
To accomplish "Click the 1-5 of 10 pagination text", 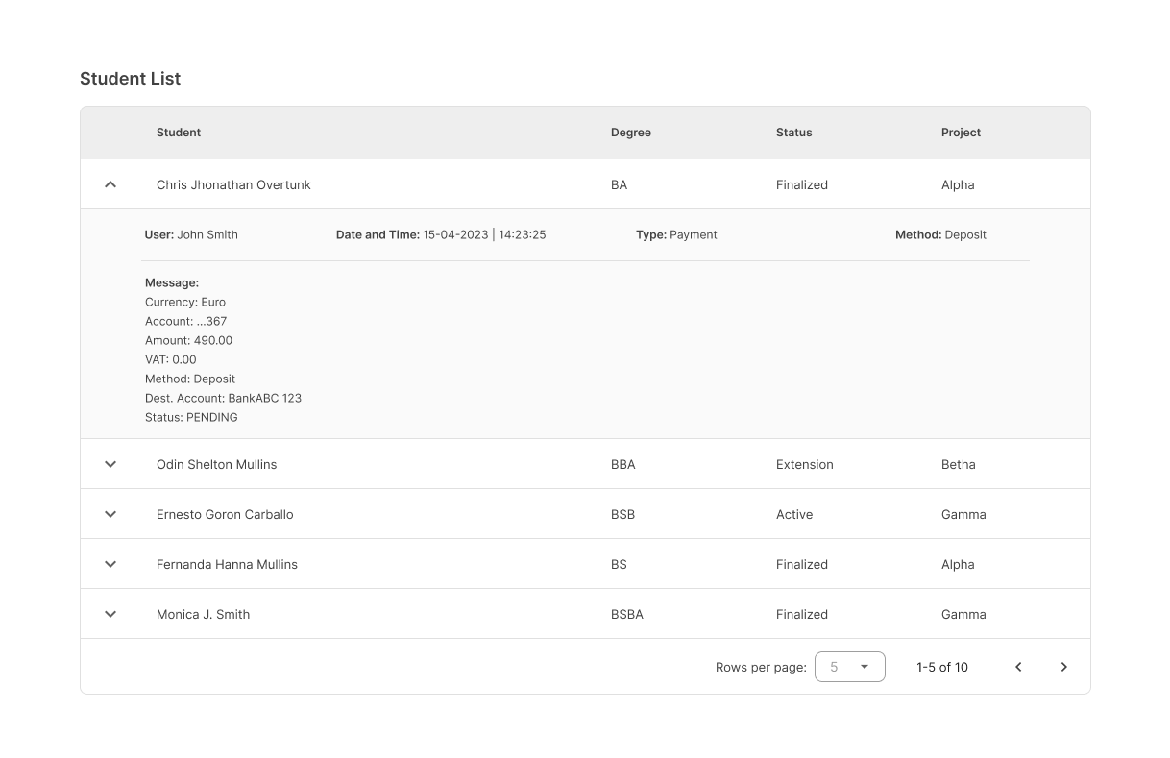I will [941, 667].
